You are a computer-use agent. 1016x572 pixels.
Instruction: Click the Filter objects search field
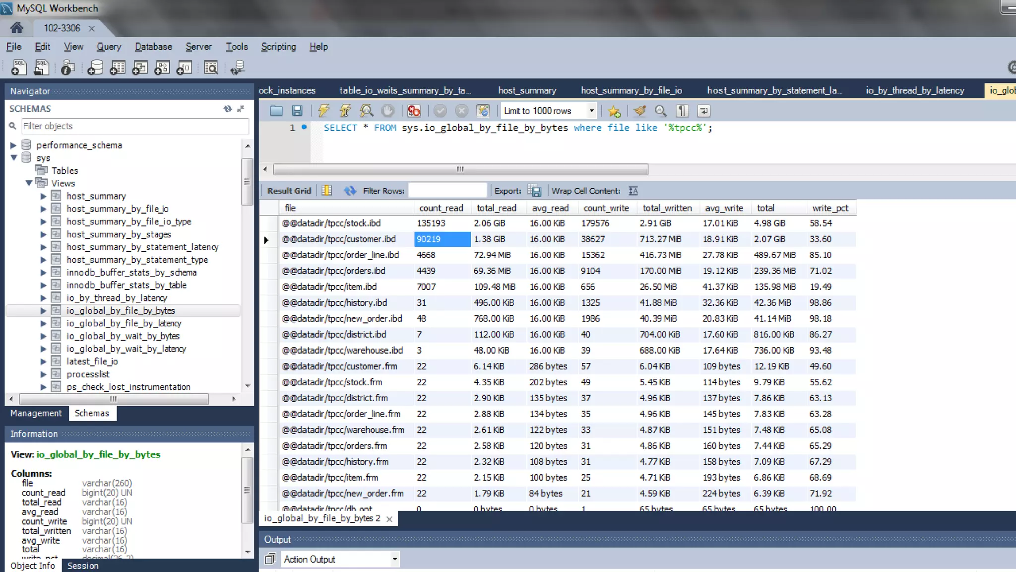(x=134, y=126)
